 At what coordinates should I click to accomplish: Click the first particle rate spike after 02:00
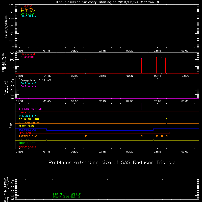tap(86, 66)
